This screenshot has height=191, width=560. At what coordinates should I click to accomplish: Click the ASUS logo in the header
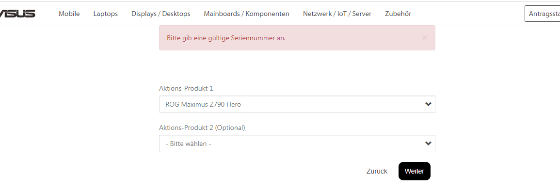(17, 14)
